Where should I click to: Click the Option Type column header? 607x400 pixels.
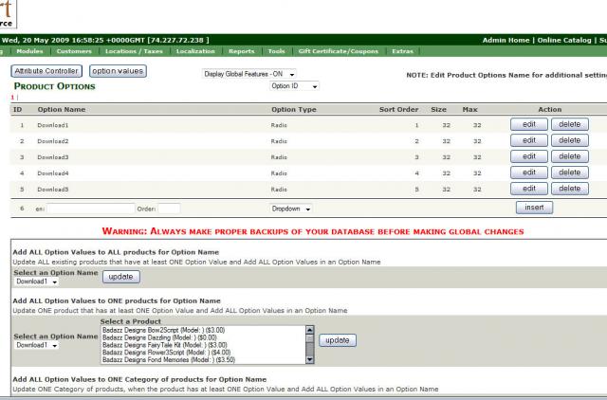[x=294, y=109]
